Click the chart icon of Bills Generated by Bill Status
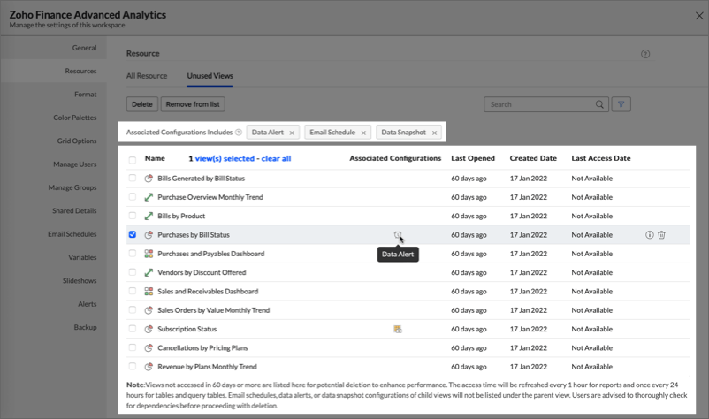 (149, 179)
